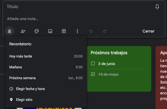Click the add image icon
This screenshot has height=109, width=167.
tap(50, 31)
